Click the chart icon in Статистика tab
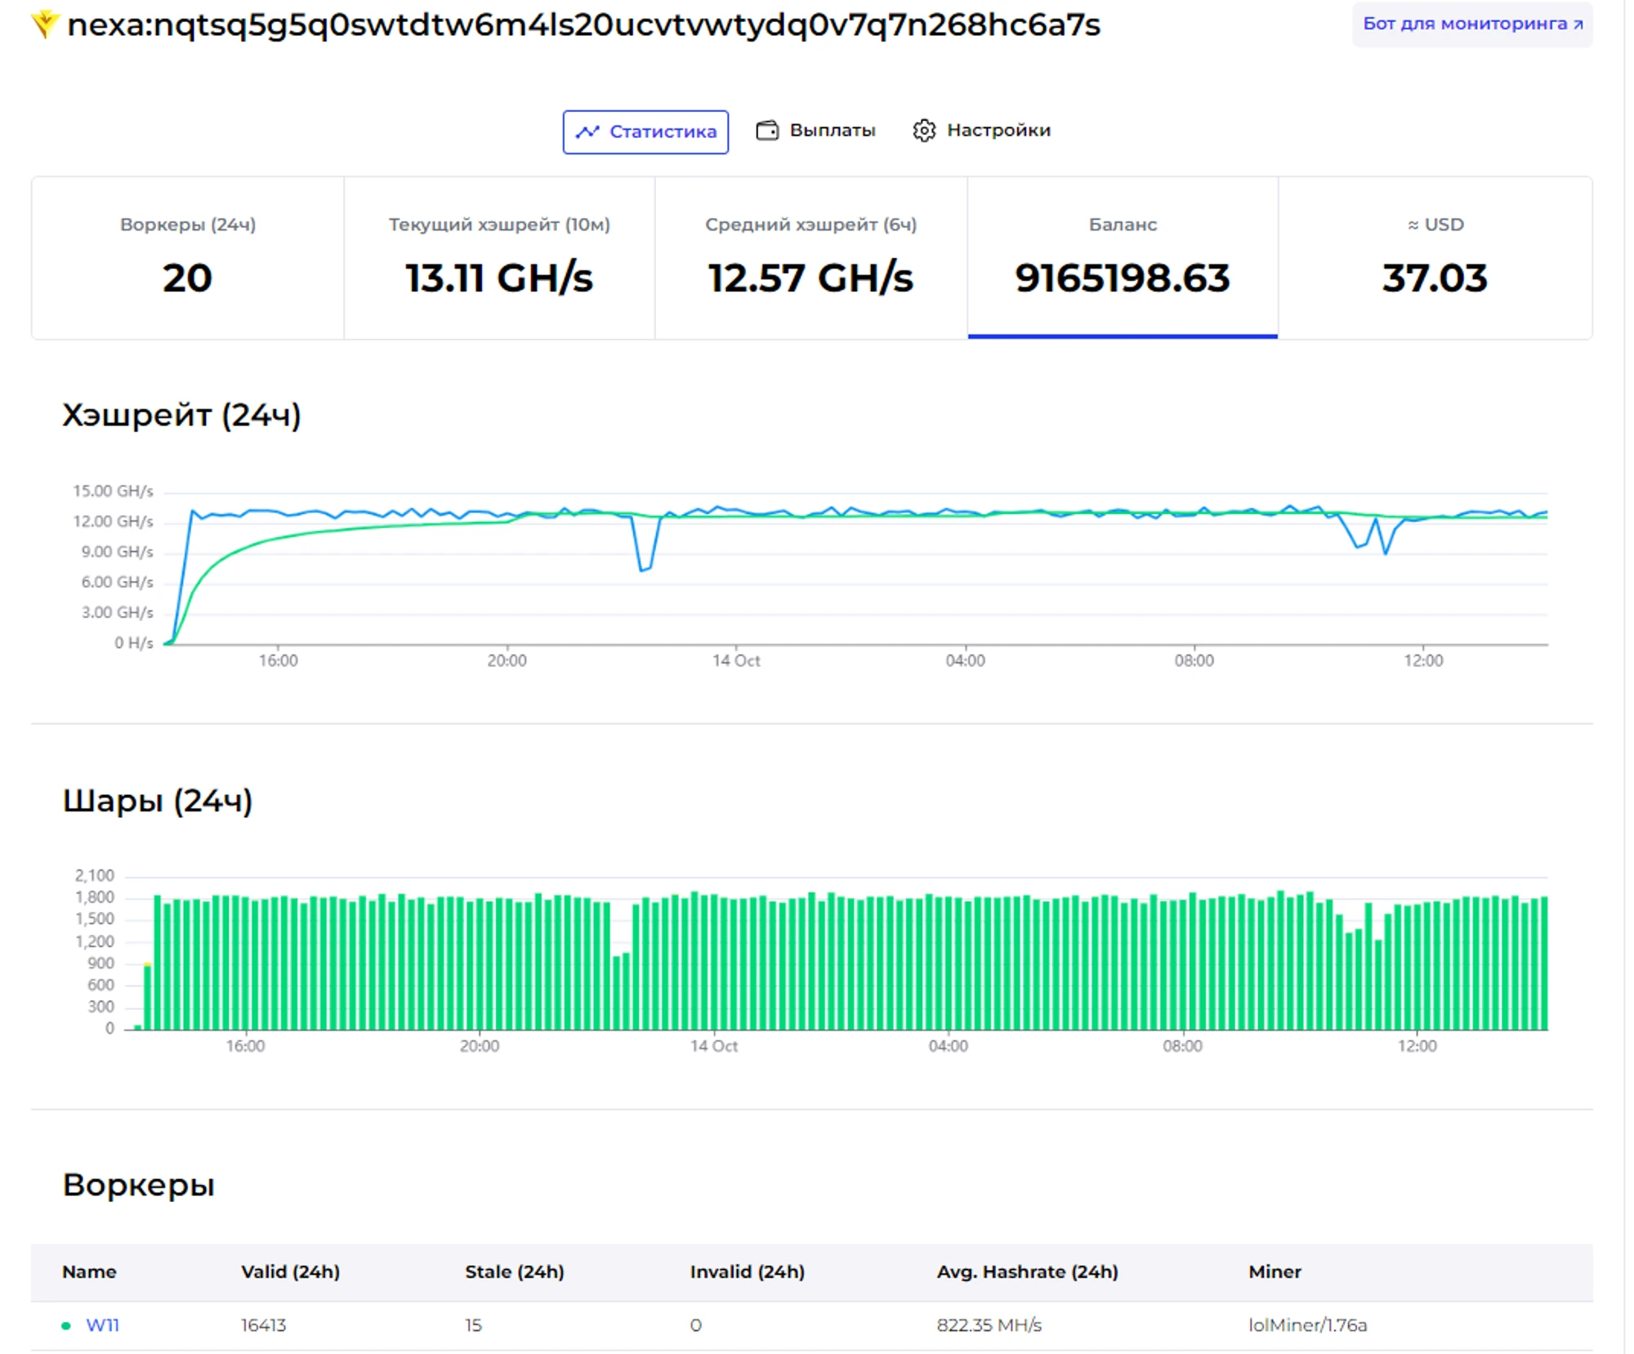1634x1354 pixels. tap(587, 132)
